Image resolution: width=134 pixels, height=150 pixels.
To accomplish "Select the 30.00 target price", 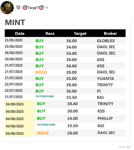I will pos(73,111).
